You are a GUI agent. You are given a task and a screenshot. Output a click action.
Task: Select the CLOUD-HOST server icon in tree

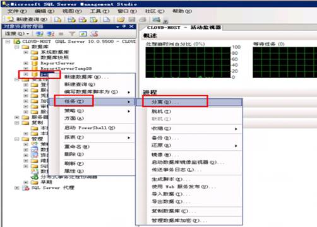tap(17, 42)
